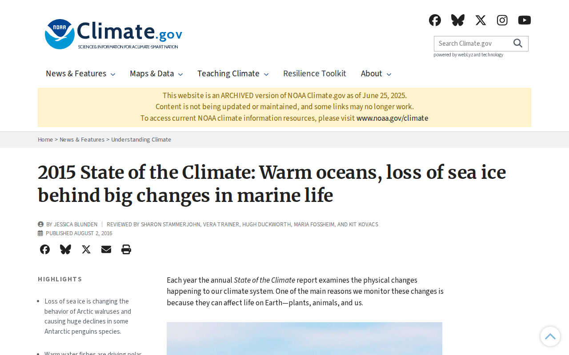The height and width of the screenshot is (355, 569).
Task: Open the Instagram icon in header
Action: click(502, 20)
